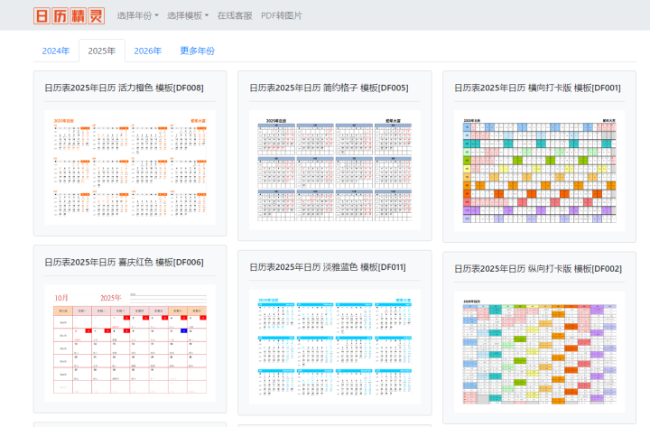Select the 2025年 tab
Image resolution: width=650 pixels, height=427 pixels.
[x=101, y=51]
